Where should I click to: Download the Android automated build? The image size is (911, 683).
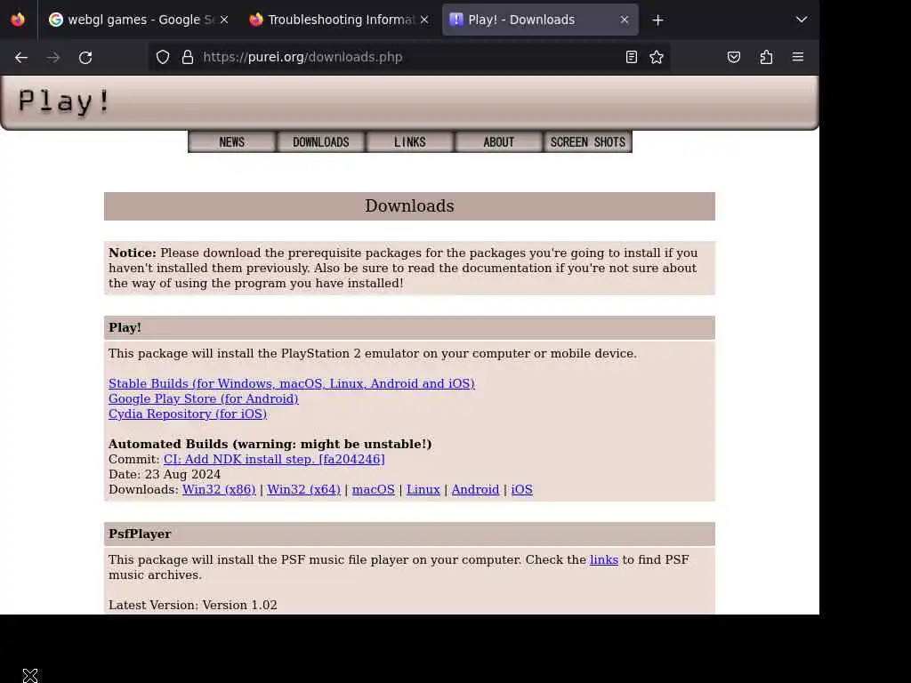coord(475,490)
